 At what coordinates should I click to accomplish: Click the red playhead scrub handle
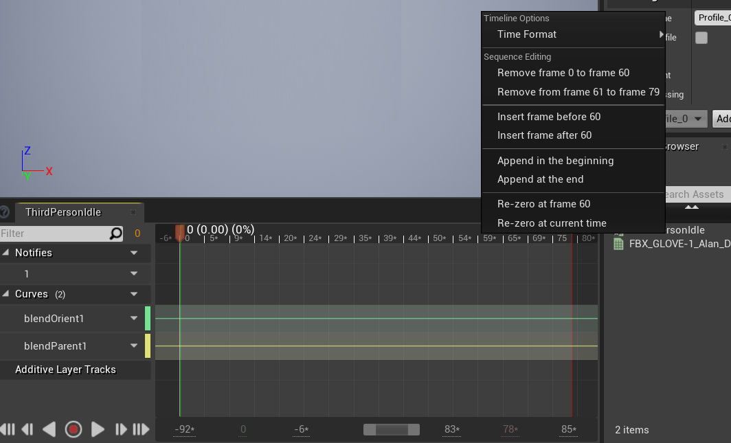(x=179, y=232)
